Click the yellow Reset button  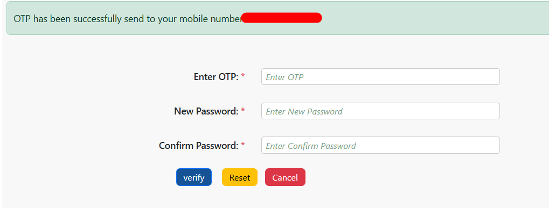pyautogui.click(x=240, y=177)
